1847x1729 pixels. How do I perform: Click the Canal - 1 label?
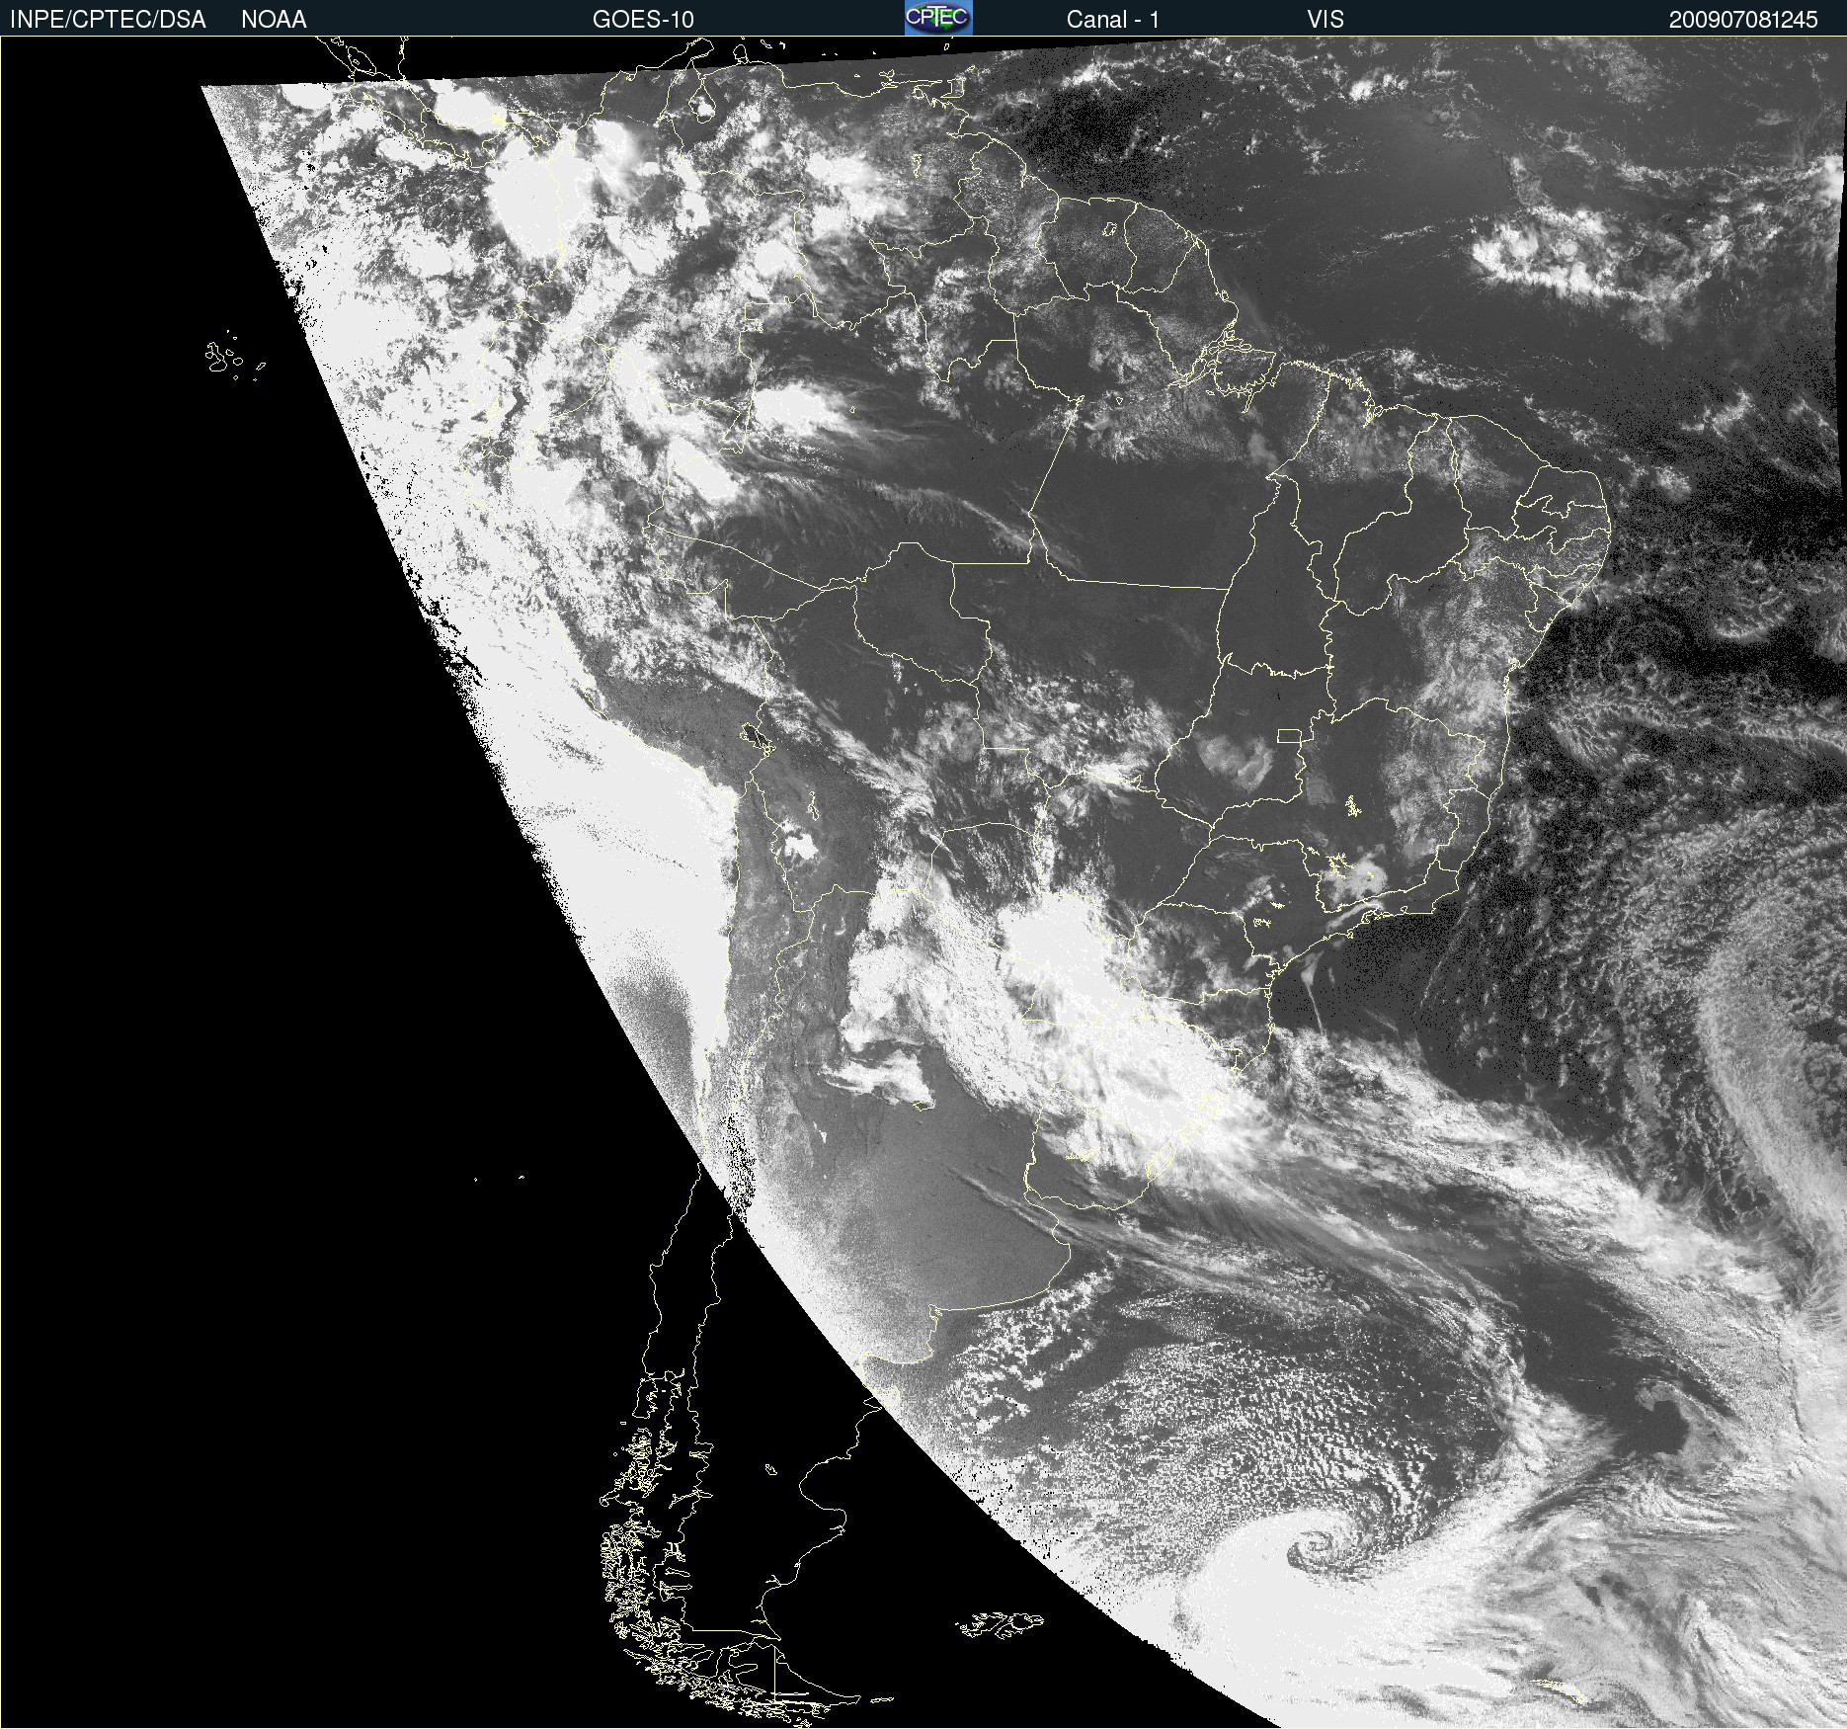(1112, 20)
